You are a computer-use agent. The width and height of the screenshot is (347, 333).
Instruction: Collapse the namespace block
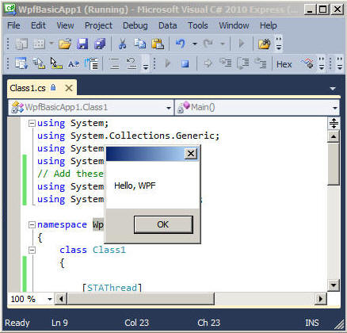click(32, 225)
